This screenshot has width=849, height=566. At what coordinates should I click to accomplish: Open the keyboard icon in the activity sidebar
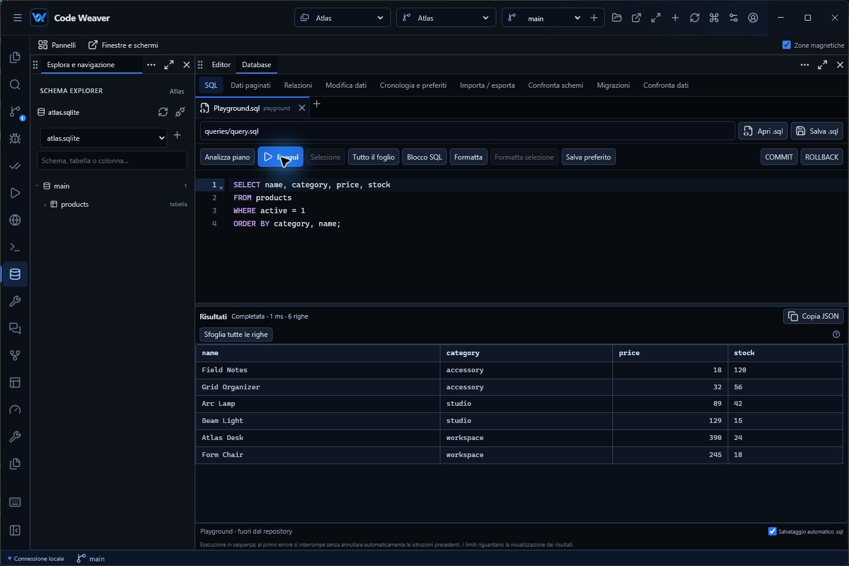coord(15,502)
